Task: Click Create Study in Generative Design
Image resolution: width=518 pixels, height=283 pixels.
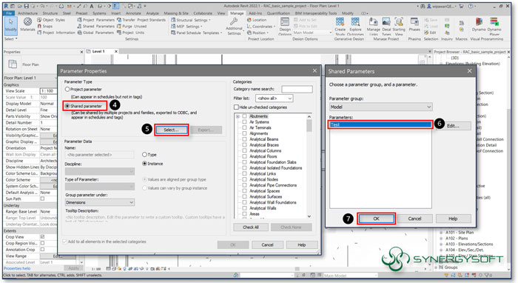Action: [x=340, y=26]
